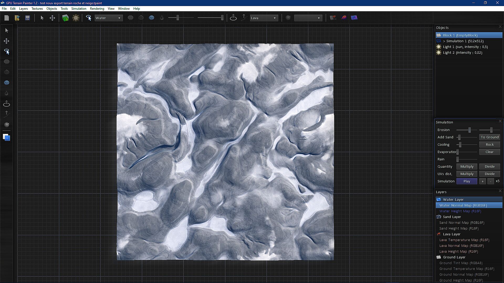Open the Simulation menu
Screen dimensions: 504x283
coord(78,9)
